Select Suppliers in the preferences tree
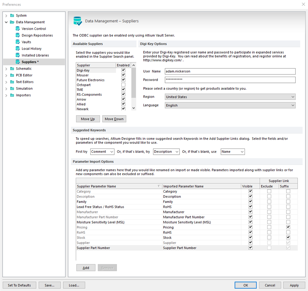The image size is (308, 291). (x=30, y=62)
